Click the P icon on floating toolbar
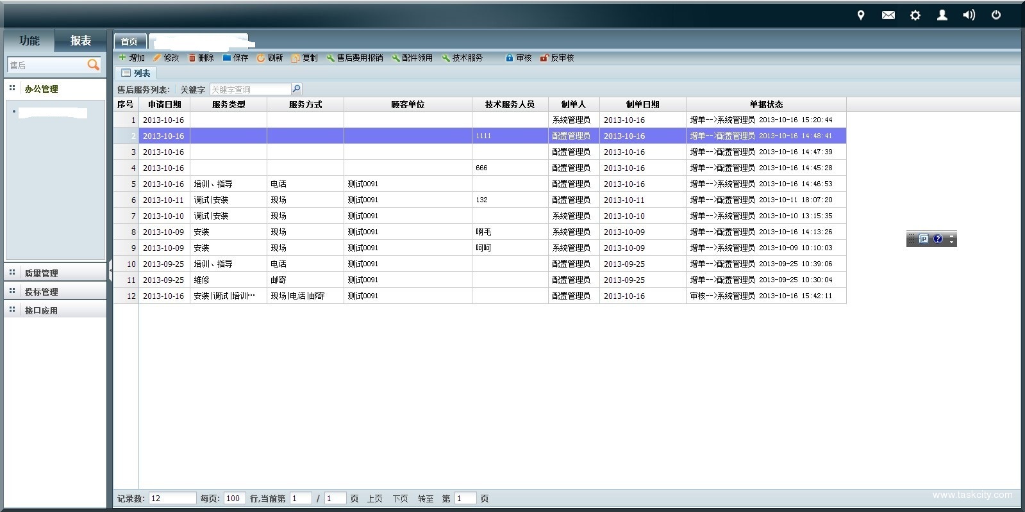This screenshot has height=512, width=1025. point(924,239)
